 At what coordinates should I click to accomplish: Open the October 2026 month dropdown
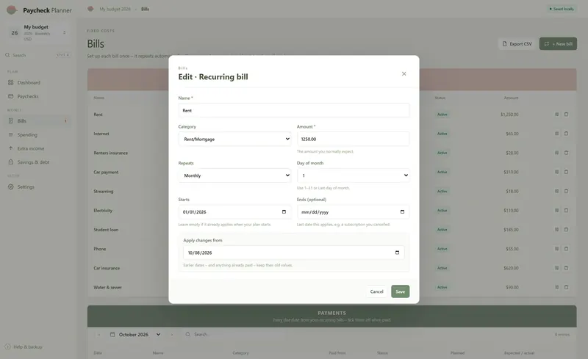click(x=135, y=335)
